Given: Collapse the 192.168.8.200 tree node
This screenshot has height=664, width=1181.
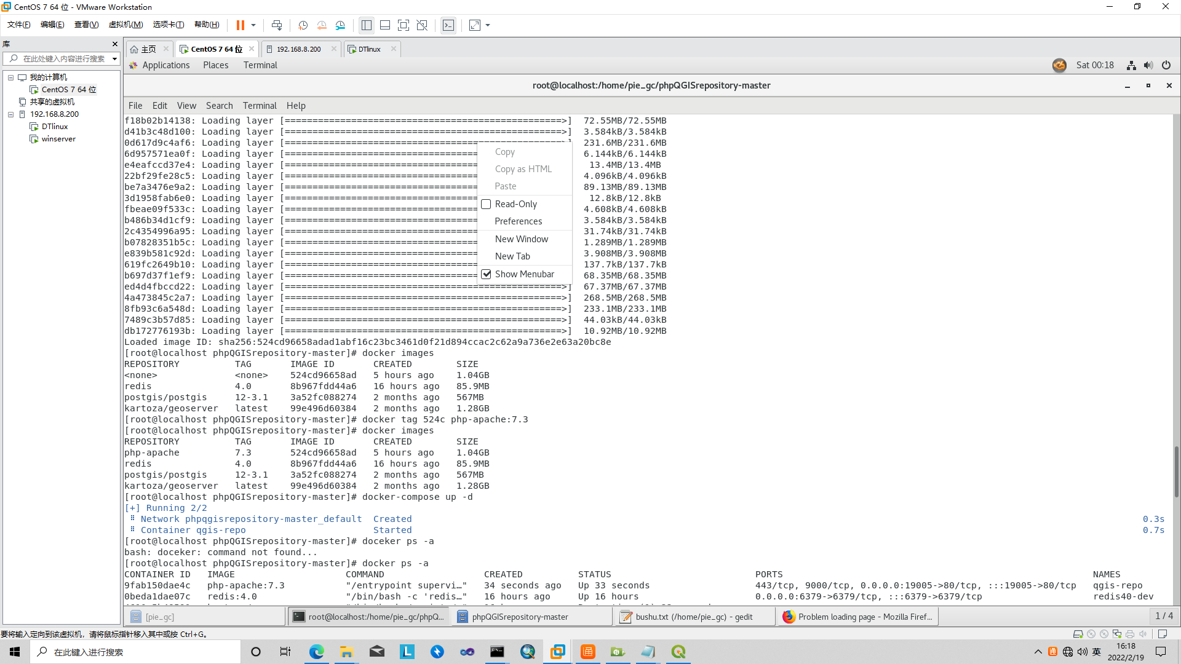Looking at the screenshot, I should (x=10, y=114).
